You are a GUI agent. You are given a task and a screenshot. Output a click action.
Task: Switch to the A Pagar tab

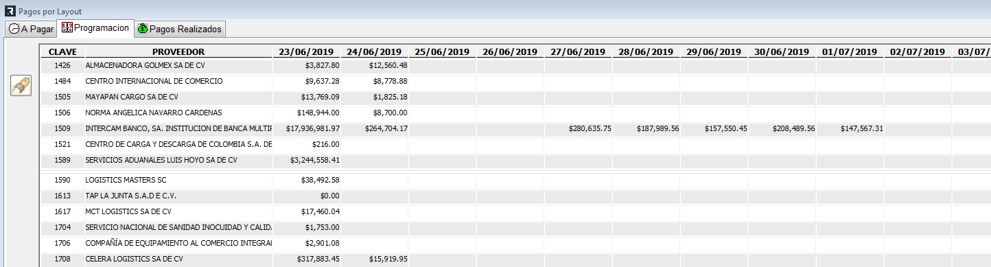(31, 29)
